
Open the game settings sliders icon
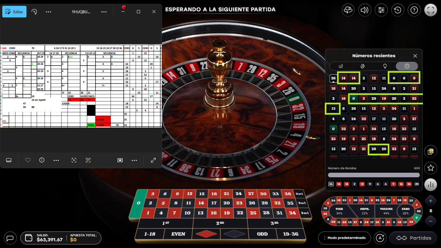(381, 10)
